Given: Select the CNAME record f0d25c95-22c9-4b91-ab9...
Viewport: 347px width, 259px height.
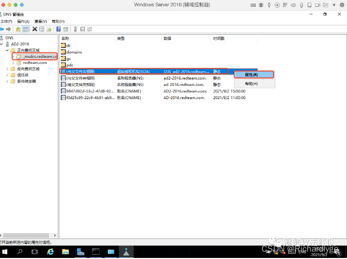Looking at the screenshot, I should [x=159, y=98].
